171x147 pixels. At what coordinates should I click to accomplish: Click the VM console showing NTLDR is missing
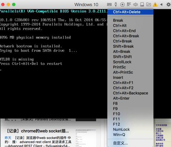[x=53, y=64]
